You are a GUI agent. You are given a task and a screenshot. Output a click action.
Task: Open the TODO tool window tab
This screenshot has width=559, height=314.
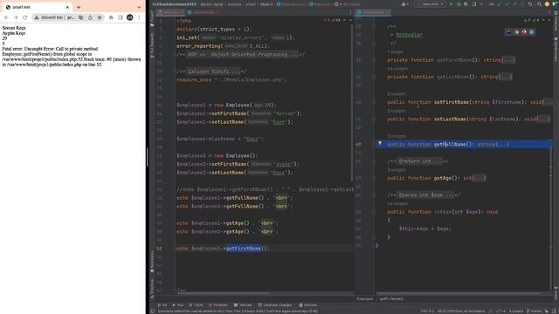pyautogui.click(x=196, y=305)
